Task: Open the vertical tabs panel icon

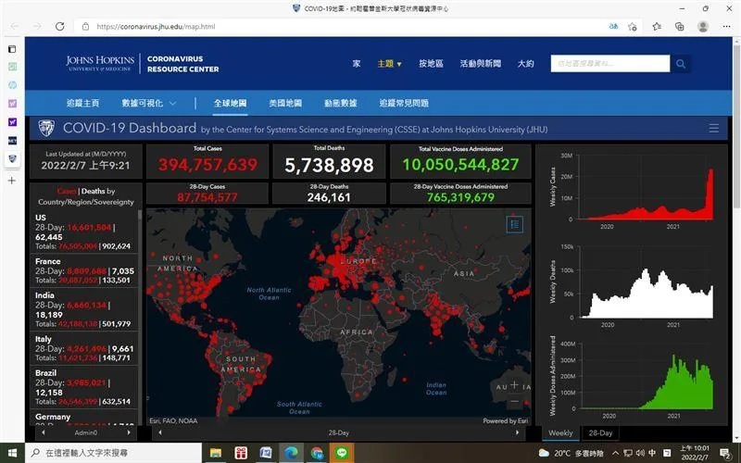Action: (x=12, y=49)
